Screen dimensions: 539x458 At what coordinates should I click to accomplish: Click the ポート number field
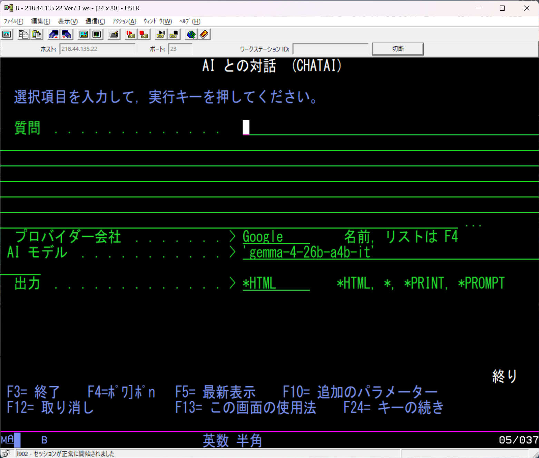[x=180, y=49]
